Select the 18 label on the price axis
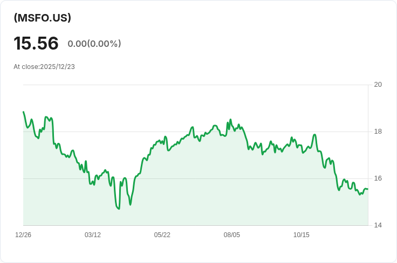 (x=378, y=131)
